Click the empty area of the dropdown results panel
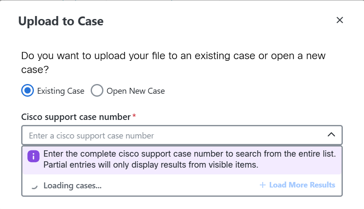 click(180, 185)
